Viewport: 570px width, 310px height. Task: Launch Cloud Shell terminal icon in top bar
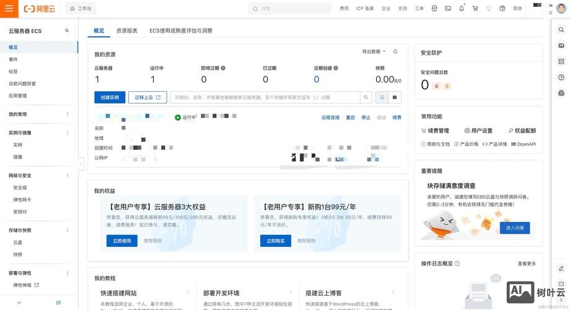coord(448,8)
